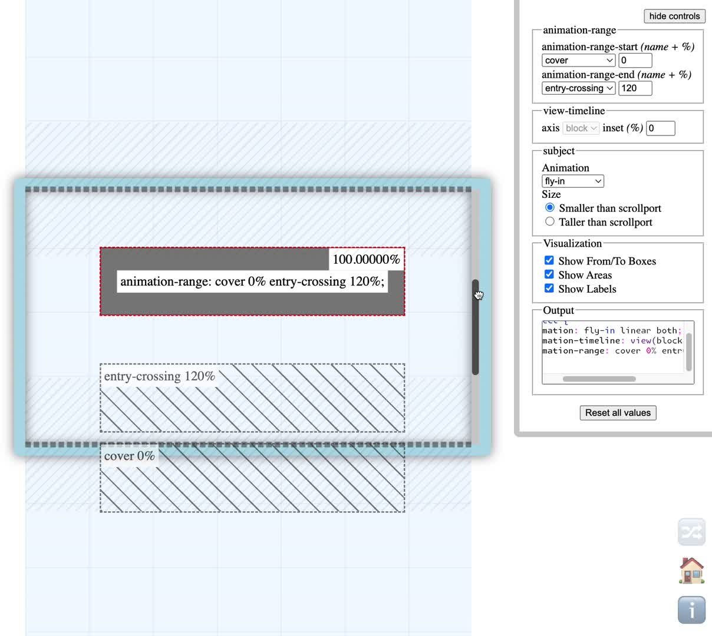
Task: Click the shuffle randomize icon
Action: coord(691,532)
